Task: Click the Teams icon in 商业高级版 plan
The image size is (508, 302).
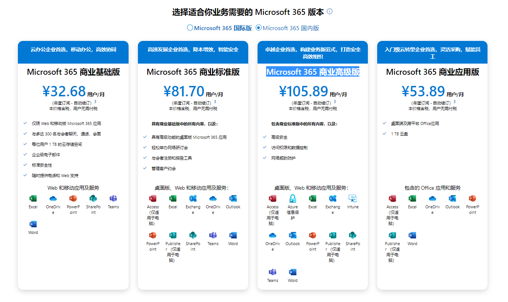Action: click(272, 272)
